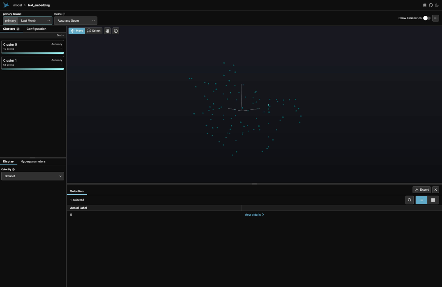The image size is (442, 287).
Task: Activate the Select lasso mode
Action: (x=94, y=31)
